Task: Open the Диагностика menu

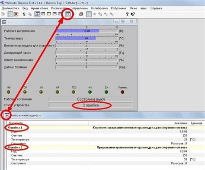Action: 10,8
